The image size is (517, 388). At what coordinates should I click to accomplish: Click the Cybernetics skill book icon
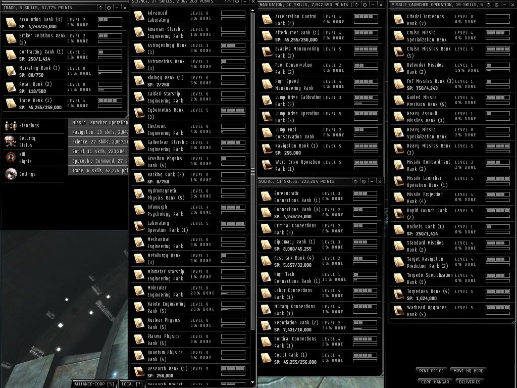(x=139, y=113)
